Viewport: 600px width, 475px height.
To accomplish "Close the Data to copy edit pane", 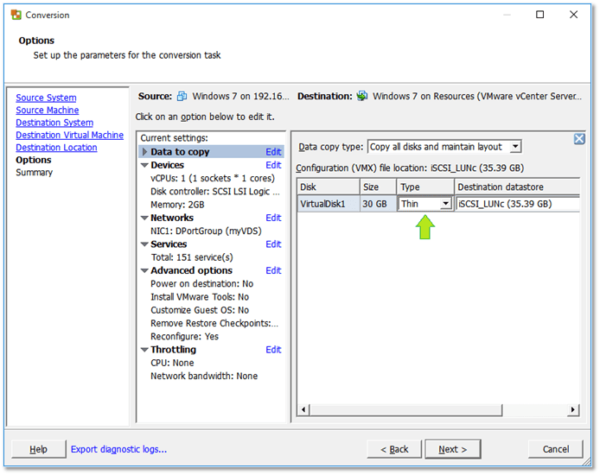I will pos(579,139).
